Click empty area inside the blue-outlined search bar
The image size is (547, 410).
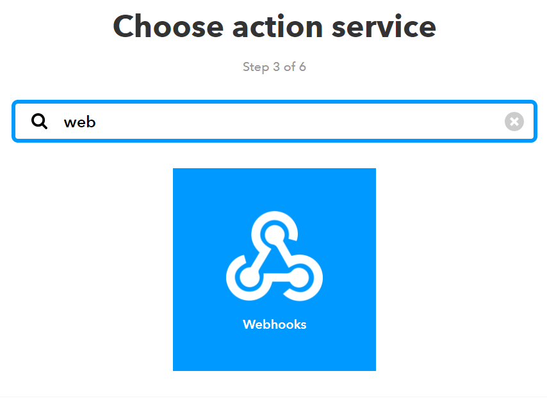pos(297,122)
